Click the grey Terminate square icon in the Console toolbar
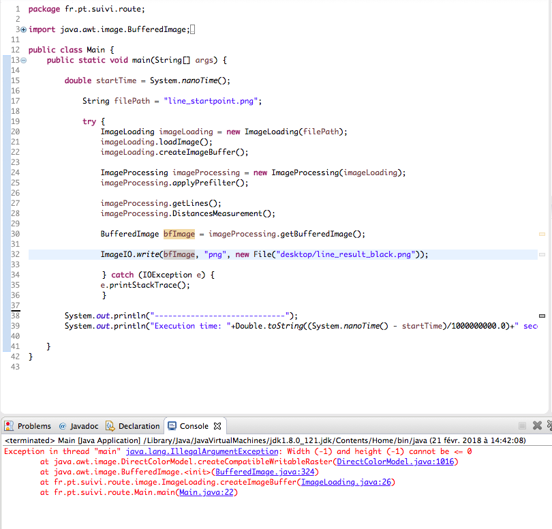The width and height of the screenshot is (552, 529). click(522, 426)
